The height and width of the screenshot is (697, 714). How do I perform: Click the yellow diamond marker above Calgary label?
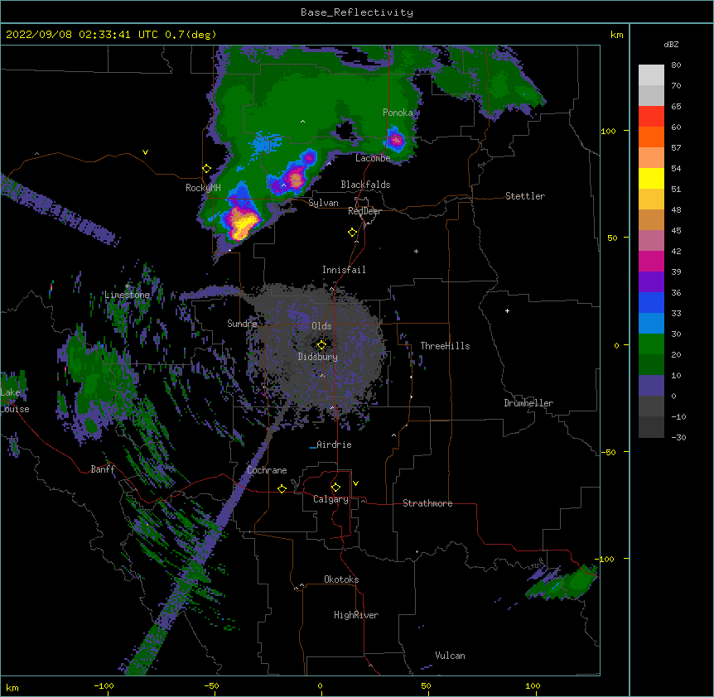tap(335, 488)
